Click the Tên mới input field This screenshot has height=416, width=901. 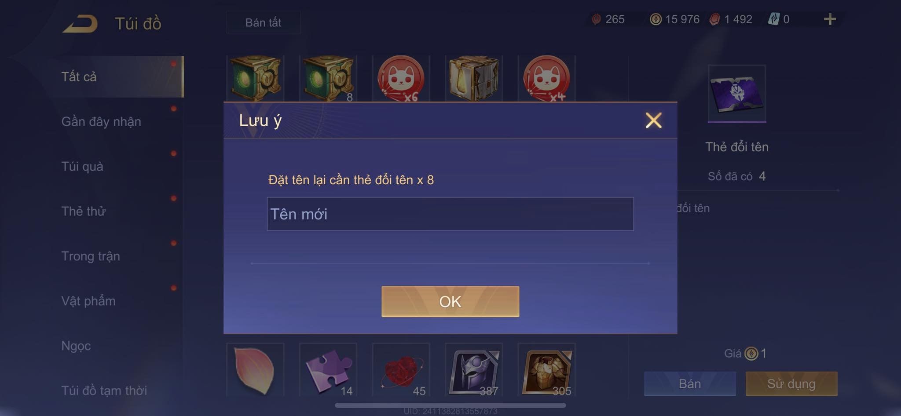(450, 214)
